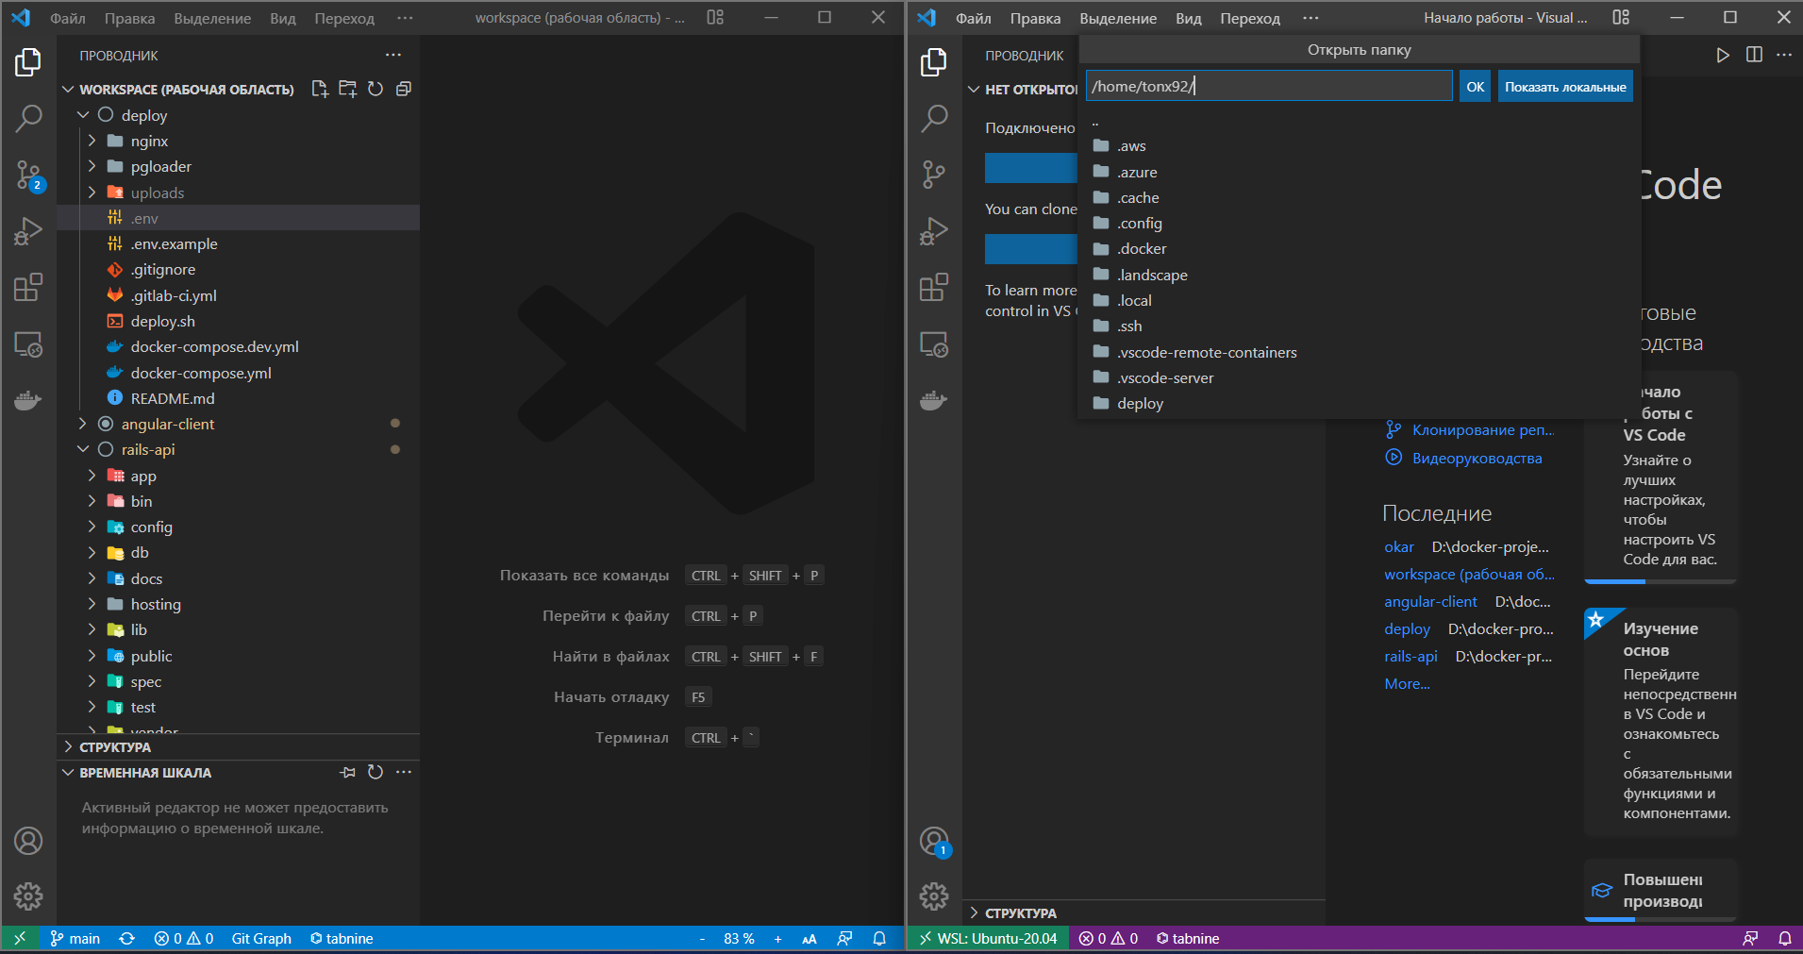The height and width of the screenshot is (954, 1803).
Task: Open Extensions view in left window
Action: pyautogui.click(x=28, y=287)
